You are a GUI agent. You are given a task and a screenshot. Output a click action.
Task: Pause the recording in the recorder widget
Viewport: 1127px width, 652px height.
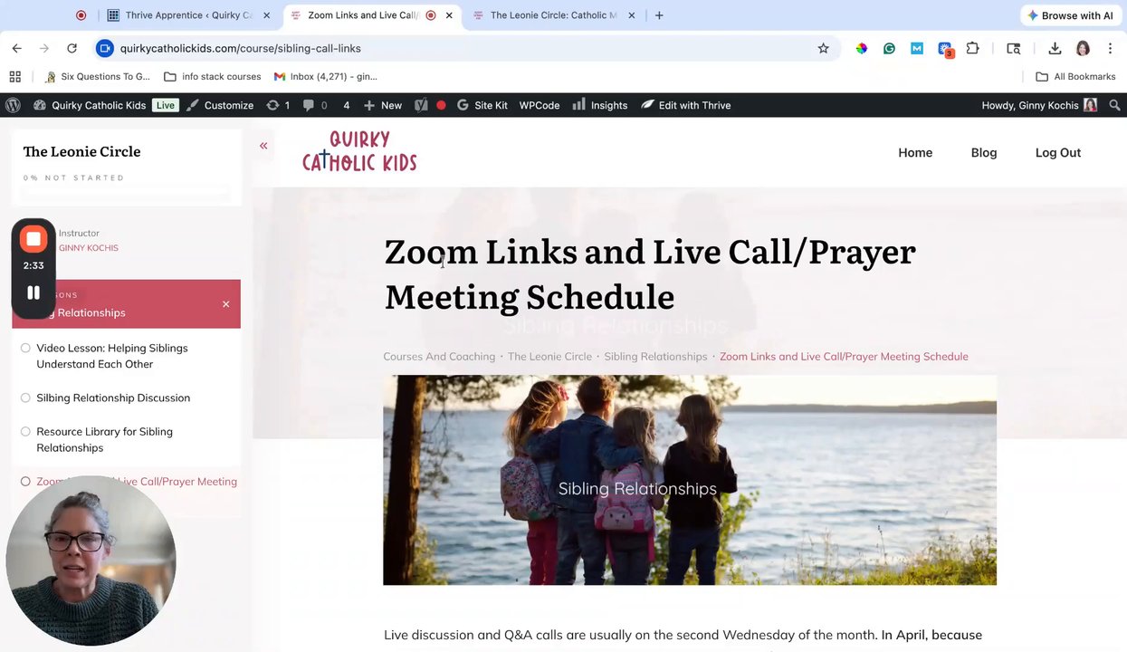(x=33, y=292)
